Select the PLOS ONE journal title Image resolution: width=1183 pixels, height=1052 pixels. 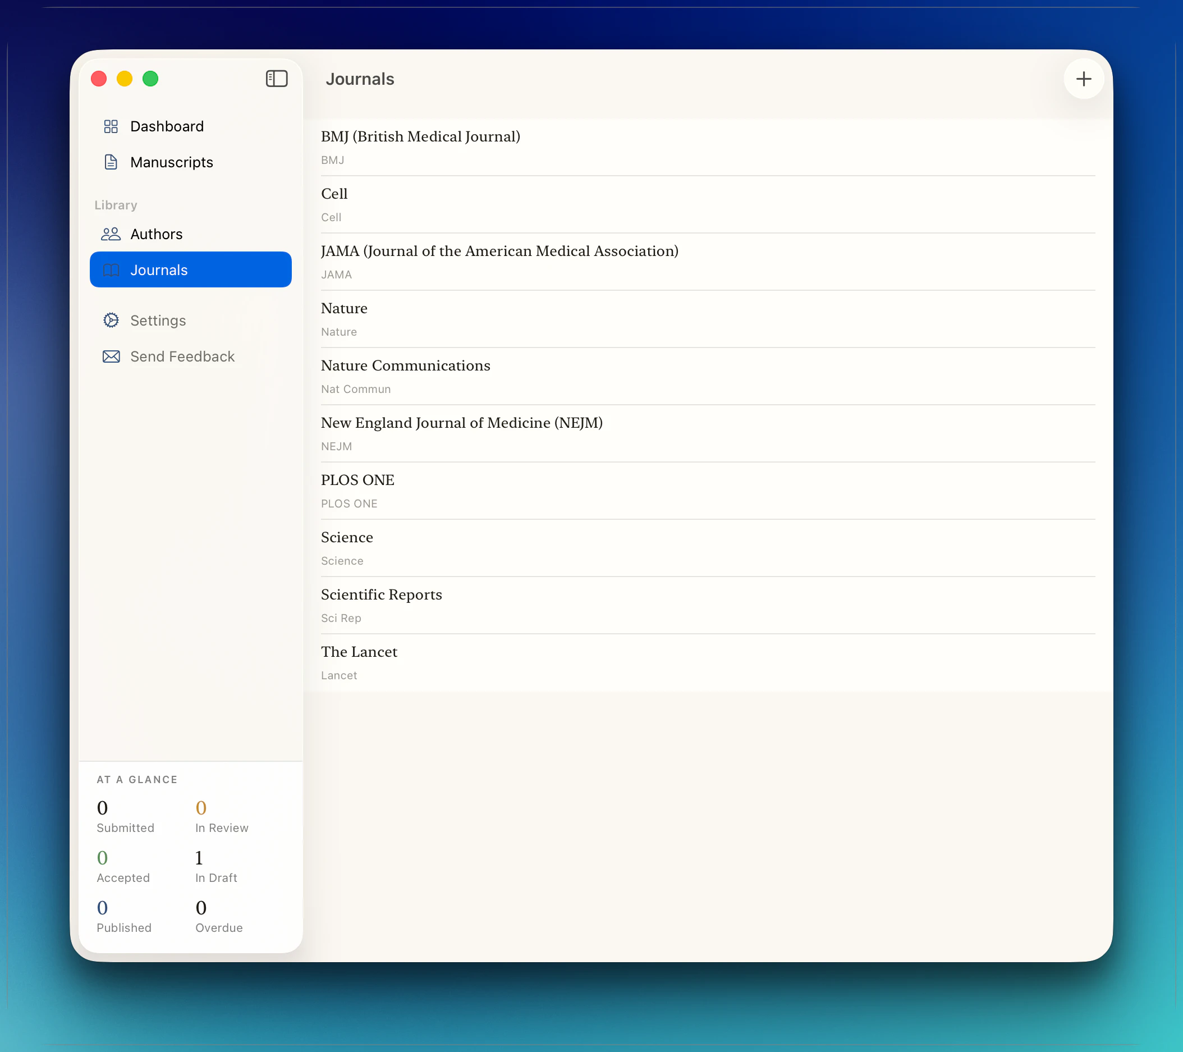tap(357, 480)
